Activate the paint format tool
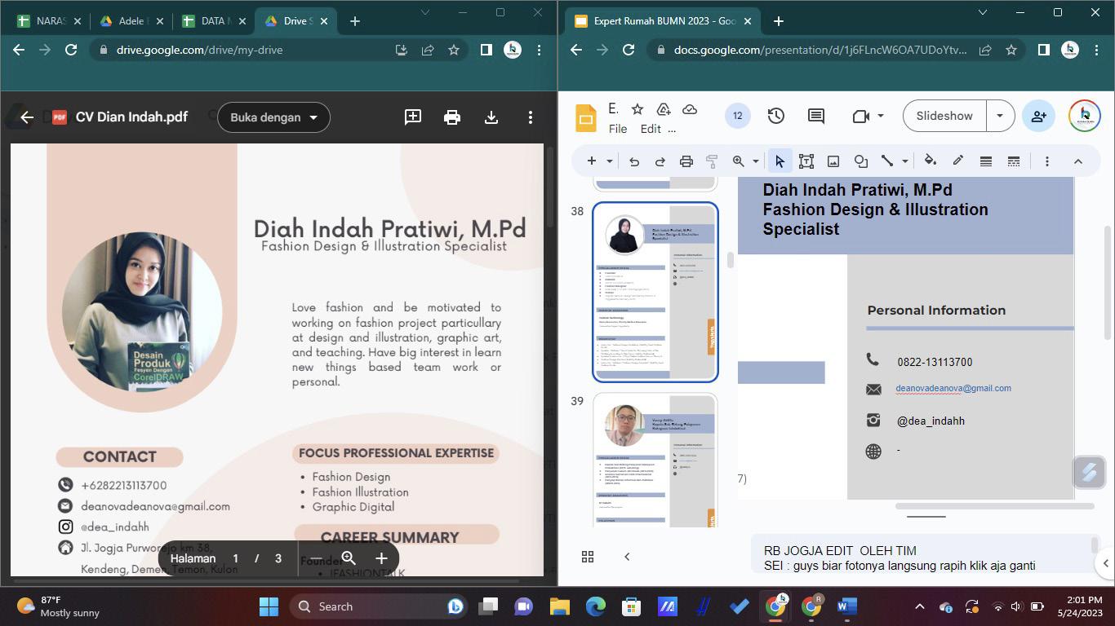This screenshot has height=626, width=1115. pos(712,161)
